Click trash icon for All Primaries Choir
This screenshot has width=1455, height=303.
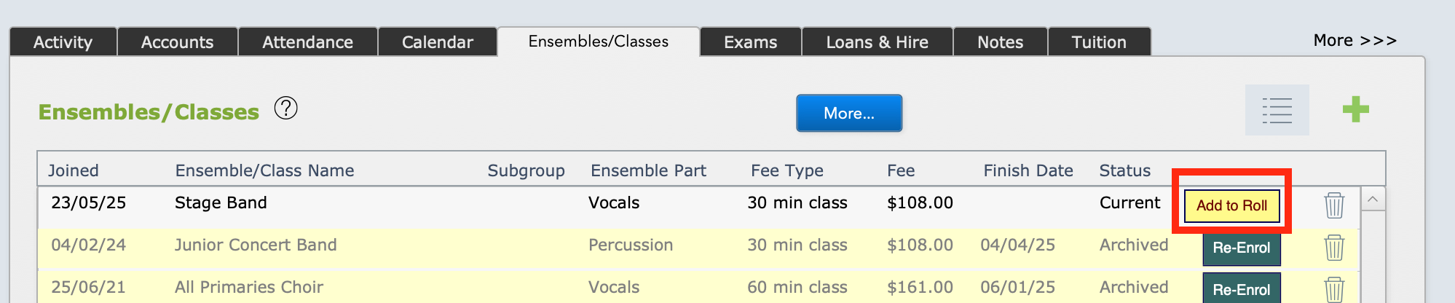tap(1334, 290)
